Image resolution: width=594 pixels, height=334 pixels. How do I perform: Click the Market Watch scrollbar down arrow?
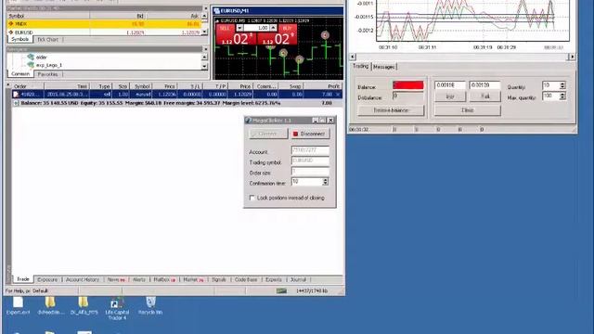pos(204,32)
